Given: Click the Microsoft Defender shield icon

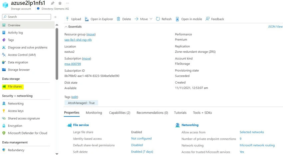Looking at the screenshot, I should tap(4, 133).
